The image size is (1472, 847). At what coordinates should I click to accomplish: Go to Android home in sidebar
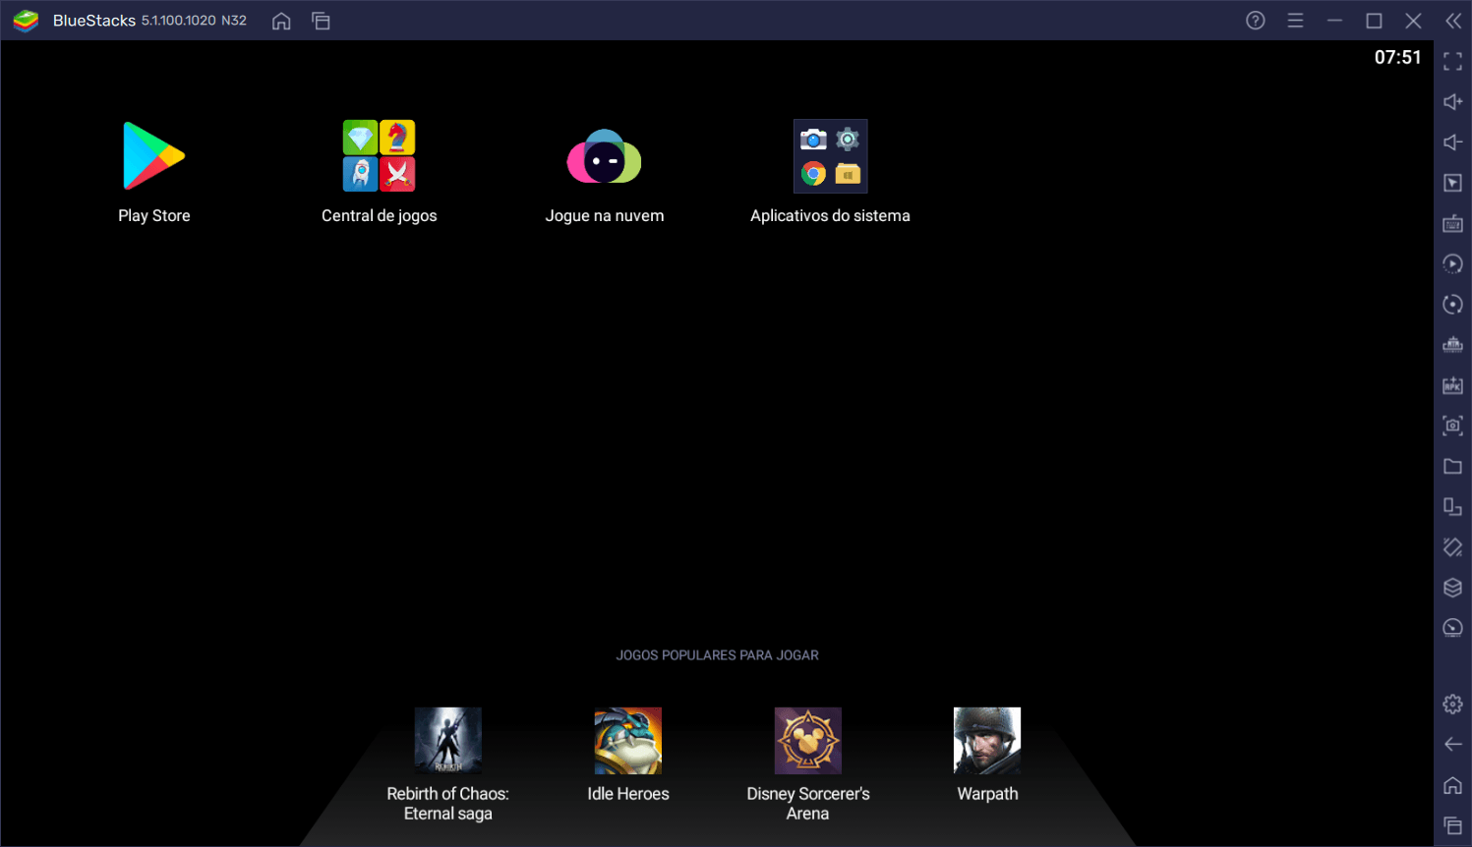point(1452,785)
